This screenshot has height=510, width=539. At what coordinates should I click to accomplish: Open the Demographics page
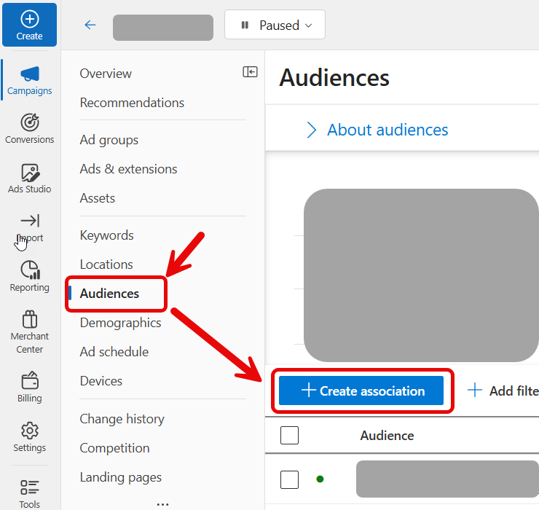(120, 323)
